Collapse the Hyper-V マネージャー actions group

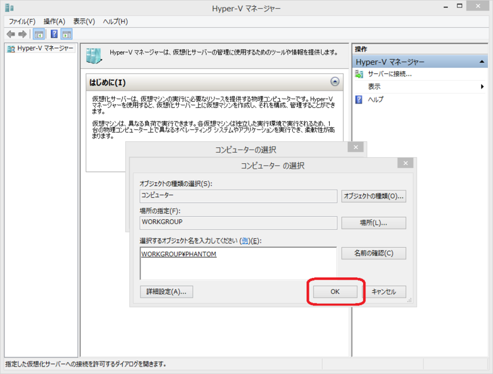481,61
